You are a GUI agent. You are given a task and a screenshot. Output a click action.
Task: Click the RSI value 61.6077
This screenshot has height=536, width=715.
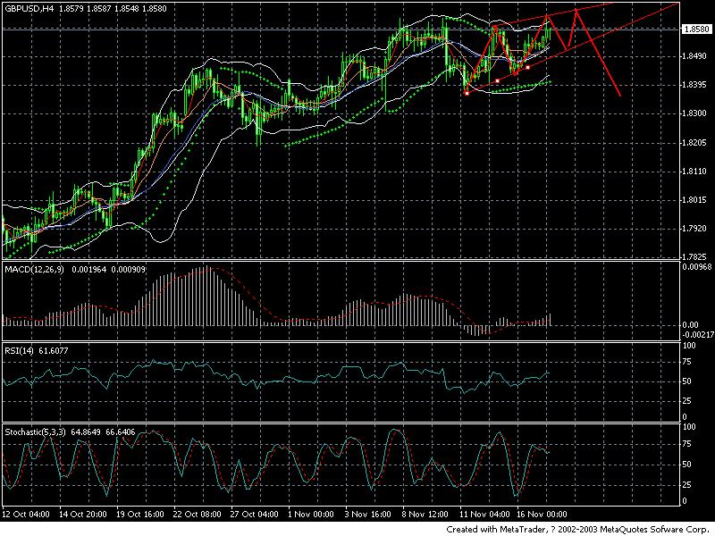tap(54, 350)
